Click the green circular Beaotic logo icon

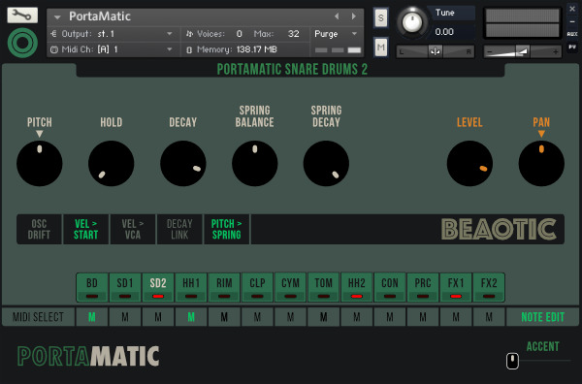22,43
